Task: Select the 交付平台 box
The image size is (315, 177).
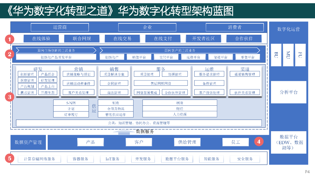Action: pyautogui.click(x=166, y=57)
